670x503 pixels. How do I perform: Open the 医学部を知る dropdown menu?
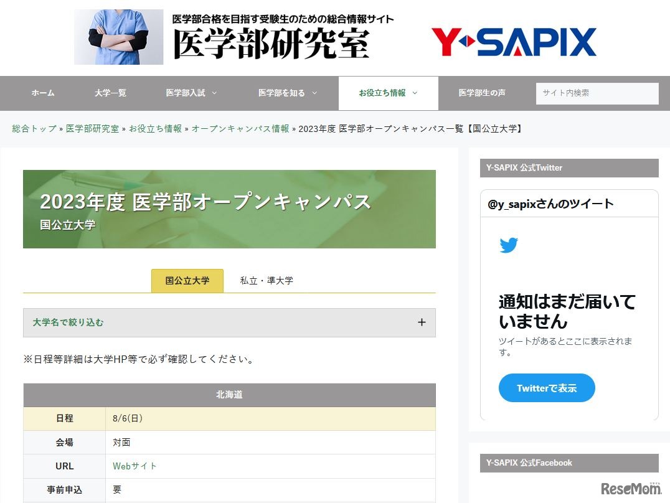[x=282, y=93]
